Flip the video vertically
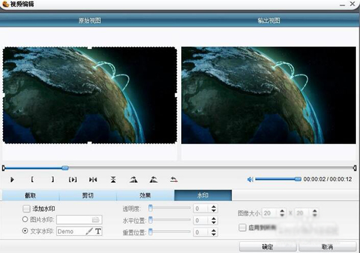 coord(113,179)
